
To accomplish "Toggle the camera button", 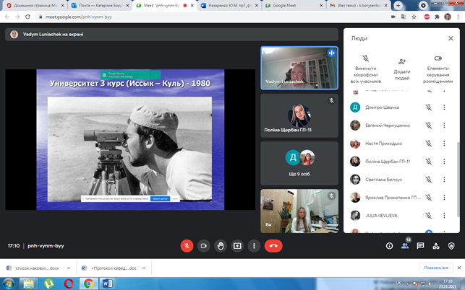I will click(x=203, y=245).
